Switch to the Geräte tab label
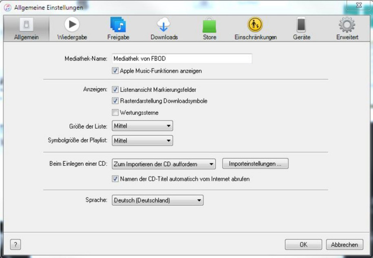This screenshot has width=373, height=258. [302, 37]
